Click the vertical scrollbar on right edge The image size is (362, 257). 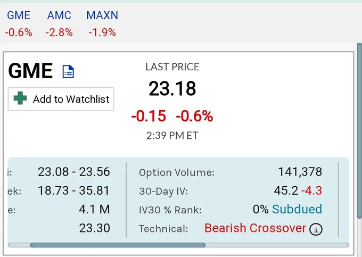point(359,130)
